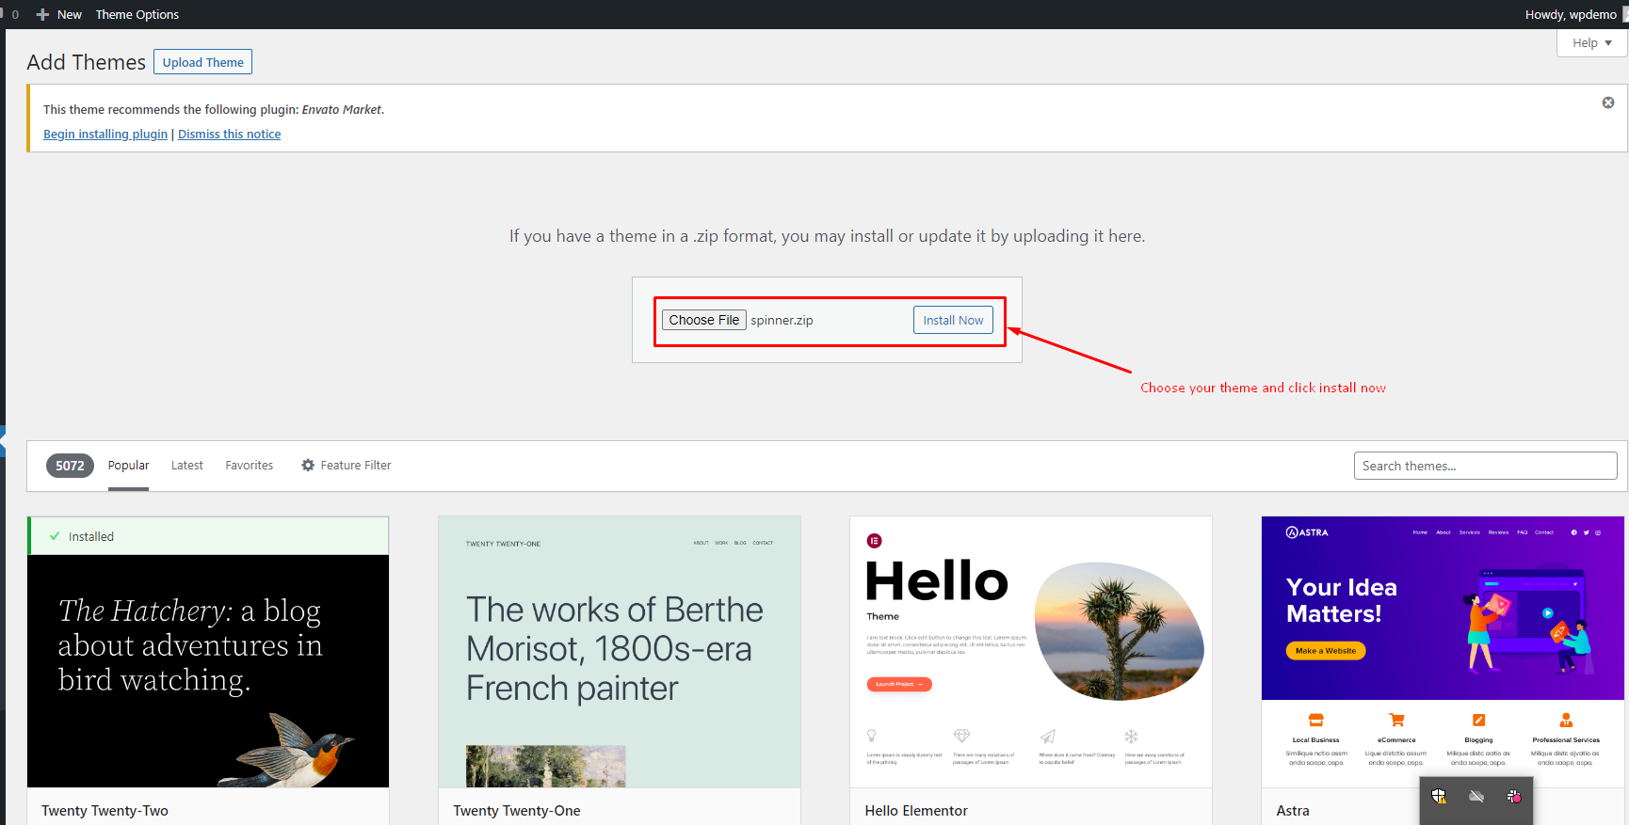Focus the Search themes input field
The image size is (1629, 825).
click(1485, 466)
